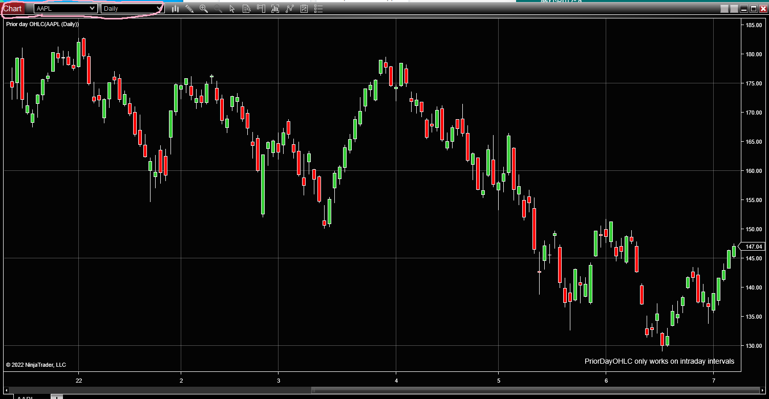Click the 170.00 price axis label
Screen dimensions: 769x399
click(754, 113)
